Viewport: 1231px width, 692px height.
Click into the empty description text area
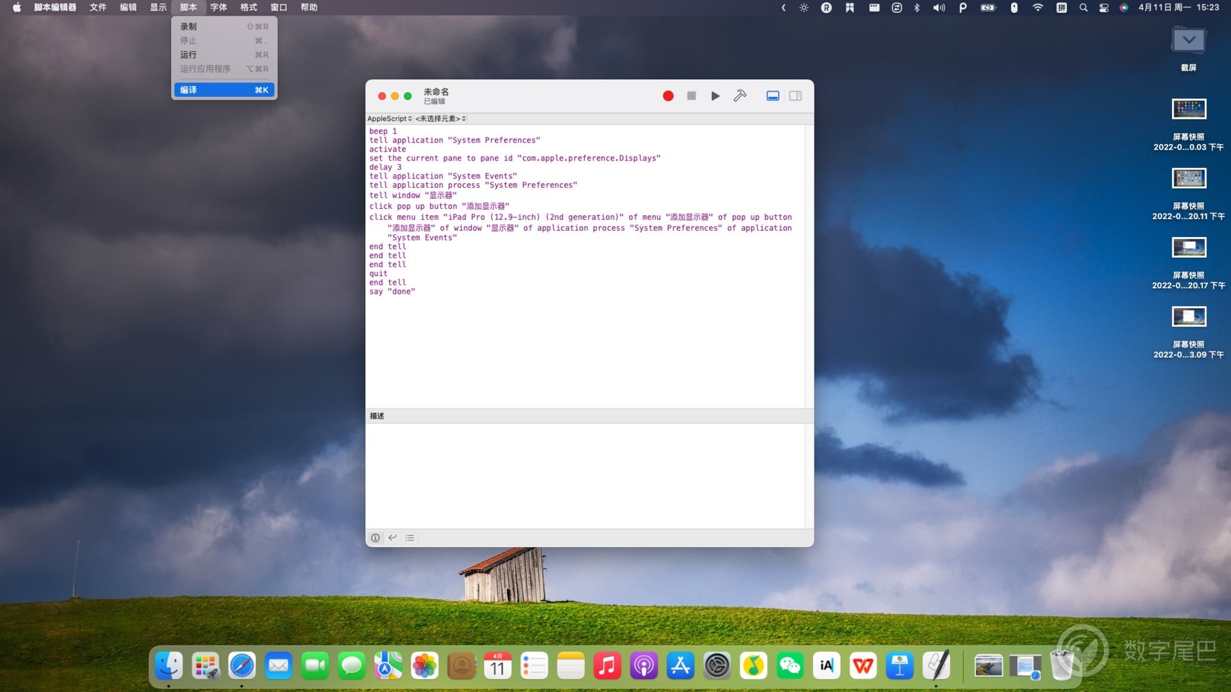click(x=585, y=475)
